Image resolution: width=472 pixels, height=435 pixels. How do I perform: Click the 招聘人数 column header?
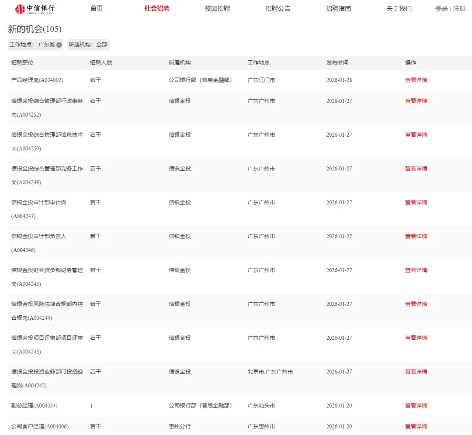click(x=101, y=63)
